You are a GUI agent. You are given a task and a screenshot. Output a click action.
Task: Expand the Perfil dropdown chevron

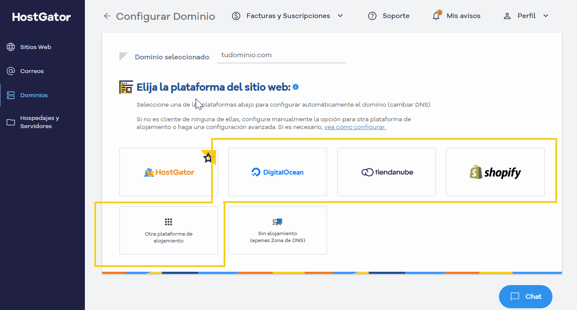(546, 16)
